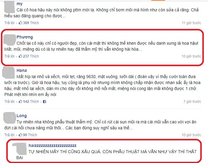The image size is (208, 163).
Task: Click haizzz user's avatar thumbnail
Action: coord(20,149)
